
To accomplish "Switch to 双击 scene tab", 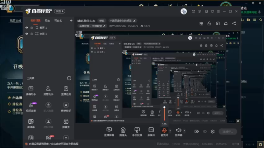I will tap(47, 21).
